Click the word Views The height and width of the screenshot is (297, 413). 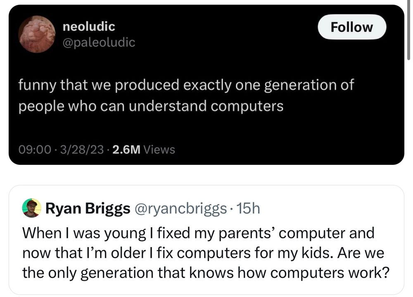[x=159, y=150]
